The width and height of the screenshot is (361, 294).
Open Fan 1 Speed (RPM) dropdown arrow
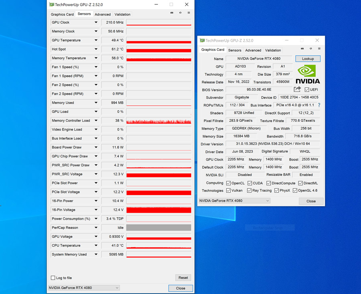pos(96,76)
